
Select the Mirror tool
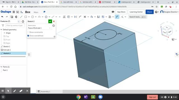[x=98, y=17]
